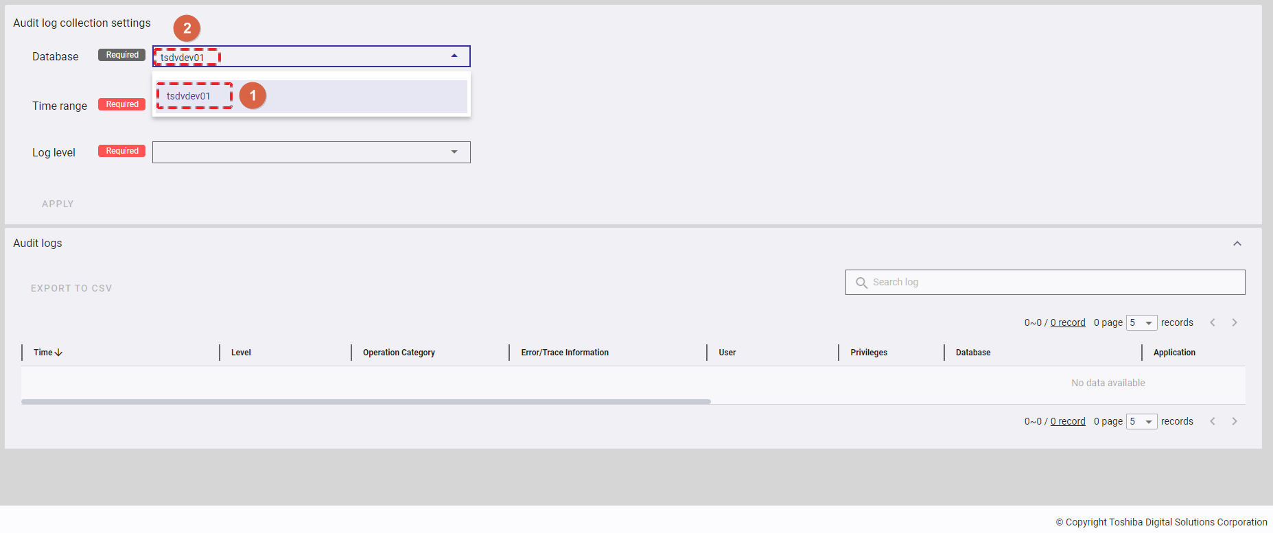The image size is (1273, 533).
Task: Open bottom records-per-page dropdown
Action: pyautogui.click(x=1141, y=422)
